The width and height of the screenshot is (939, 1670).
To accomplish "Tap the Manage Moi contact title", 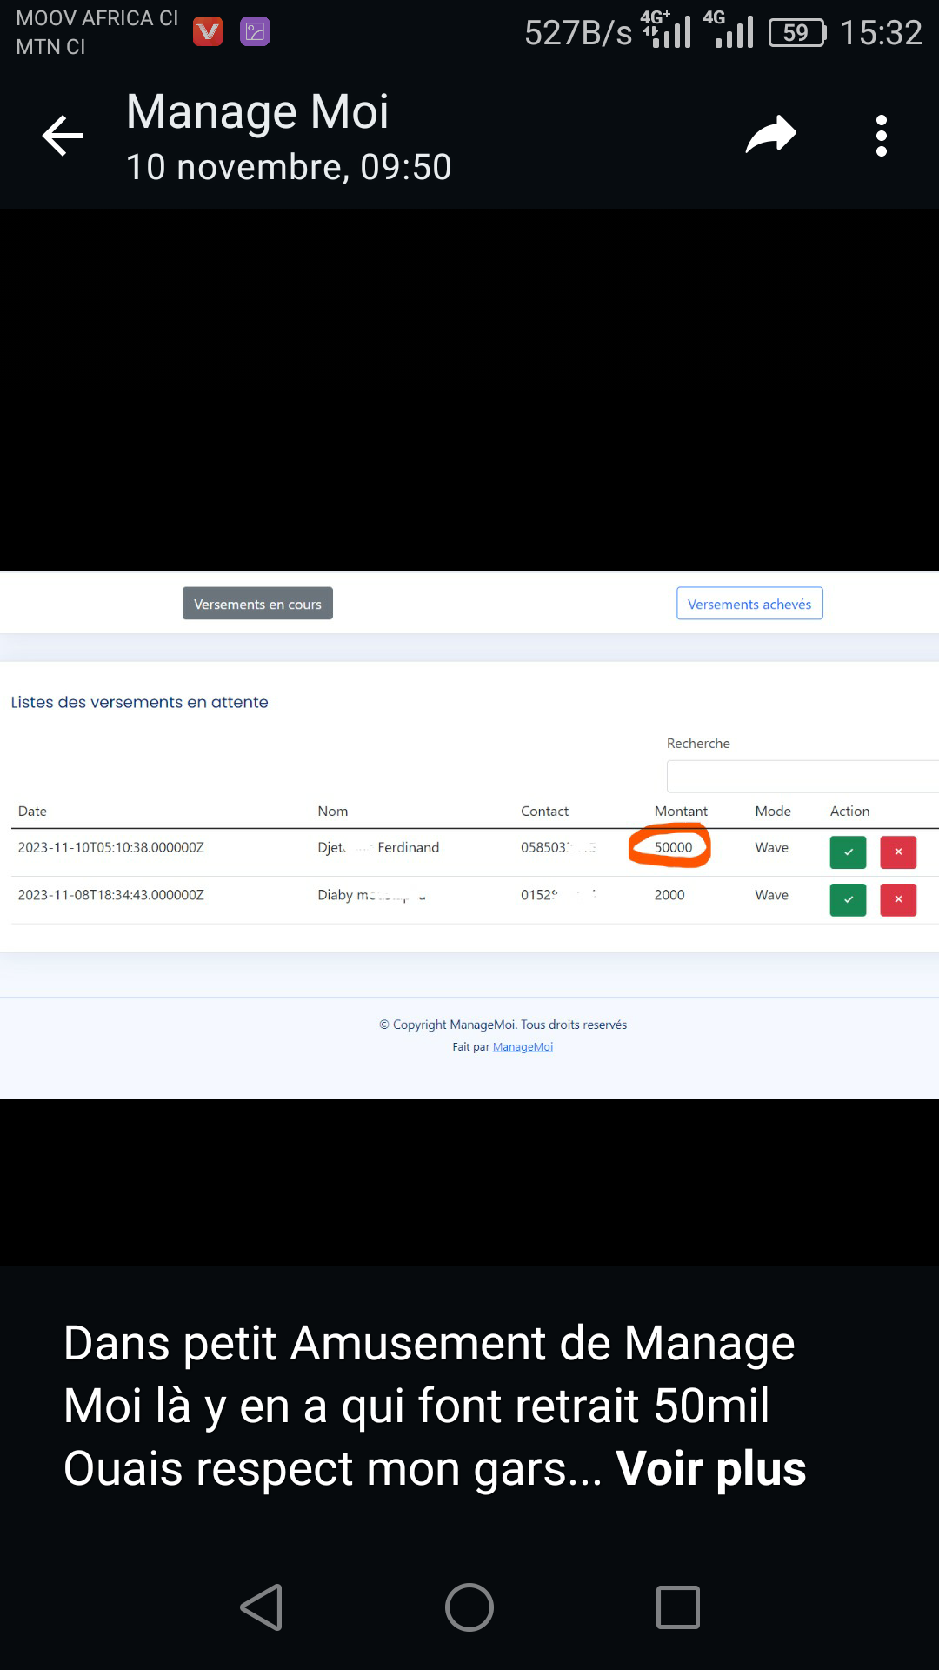I will 257,112.
